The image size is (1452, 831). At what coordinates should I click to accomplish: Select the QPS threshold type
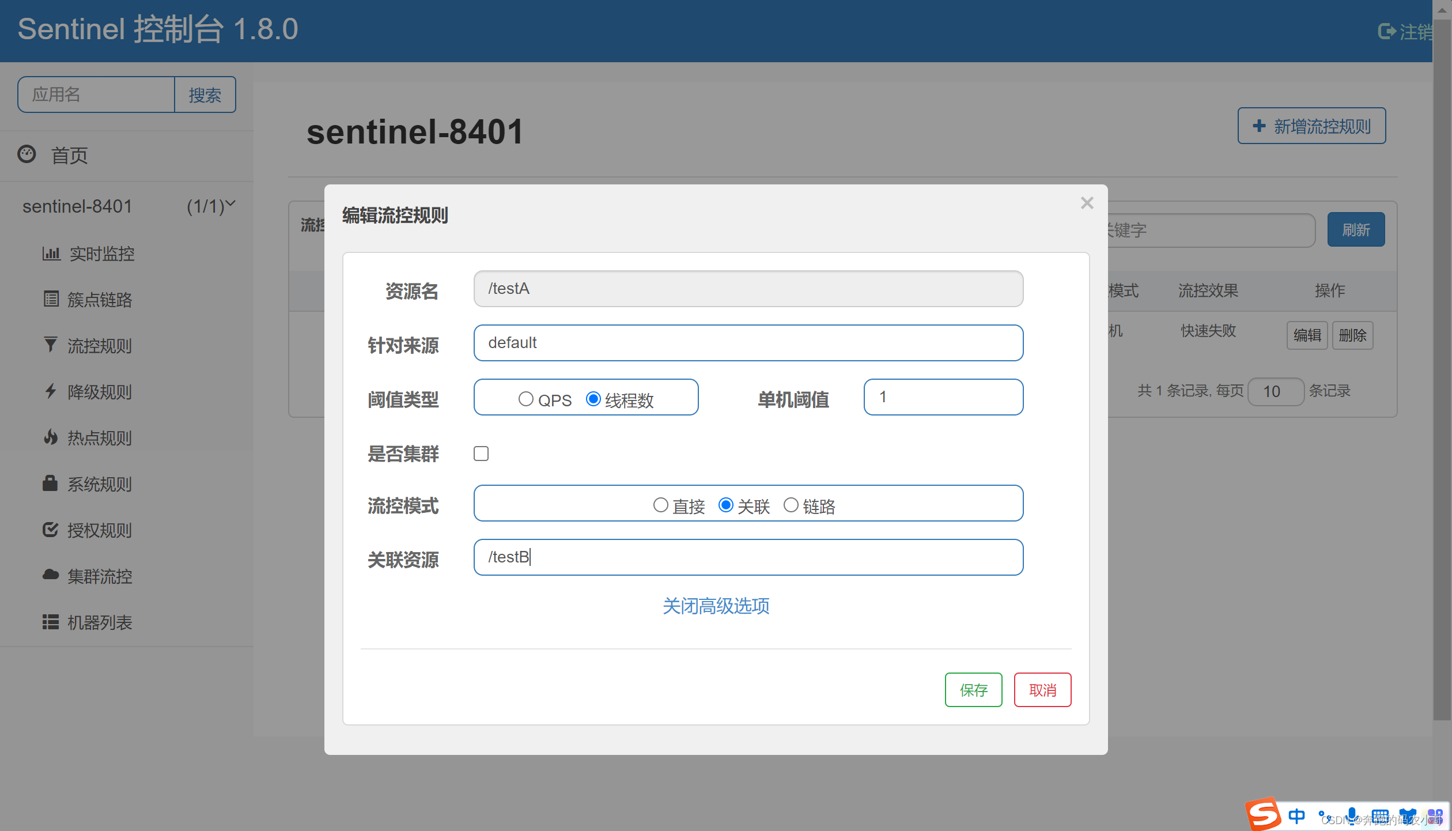525,399
